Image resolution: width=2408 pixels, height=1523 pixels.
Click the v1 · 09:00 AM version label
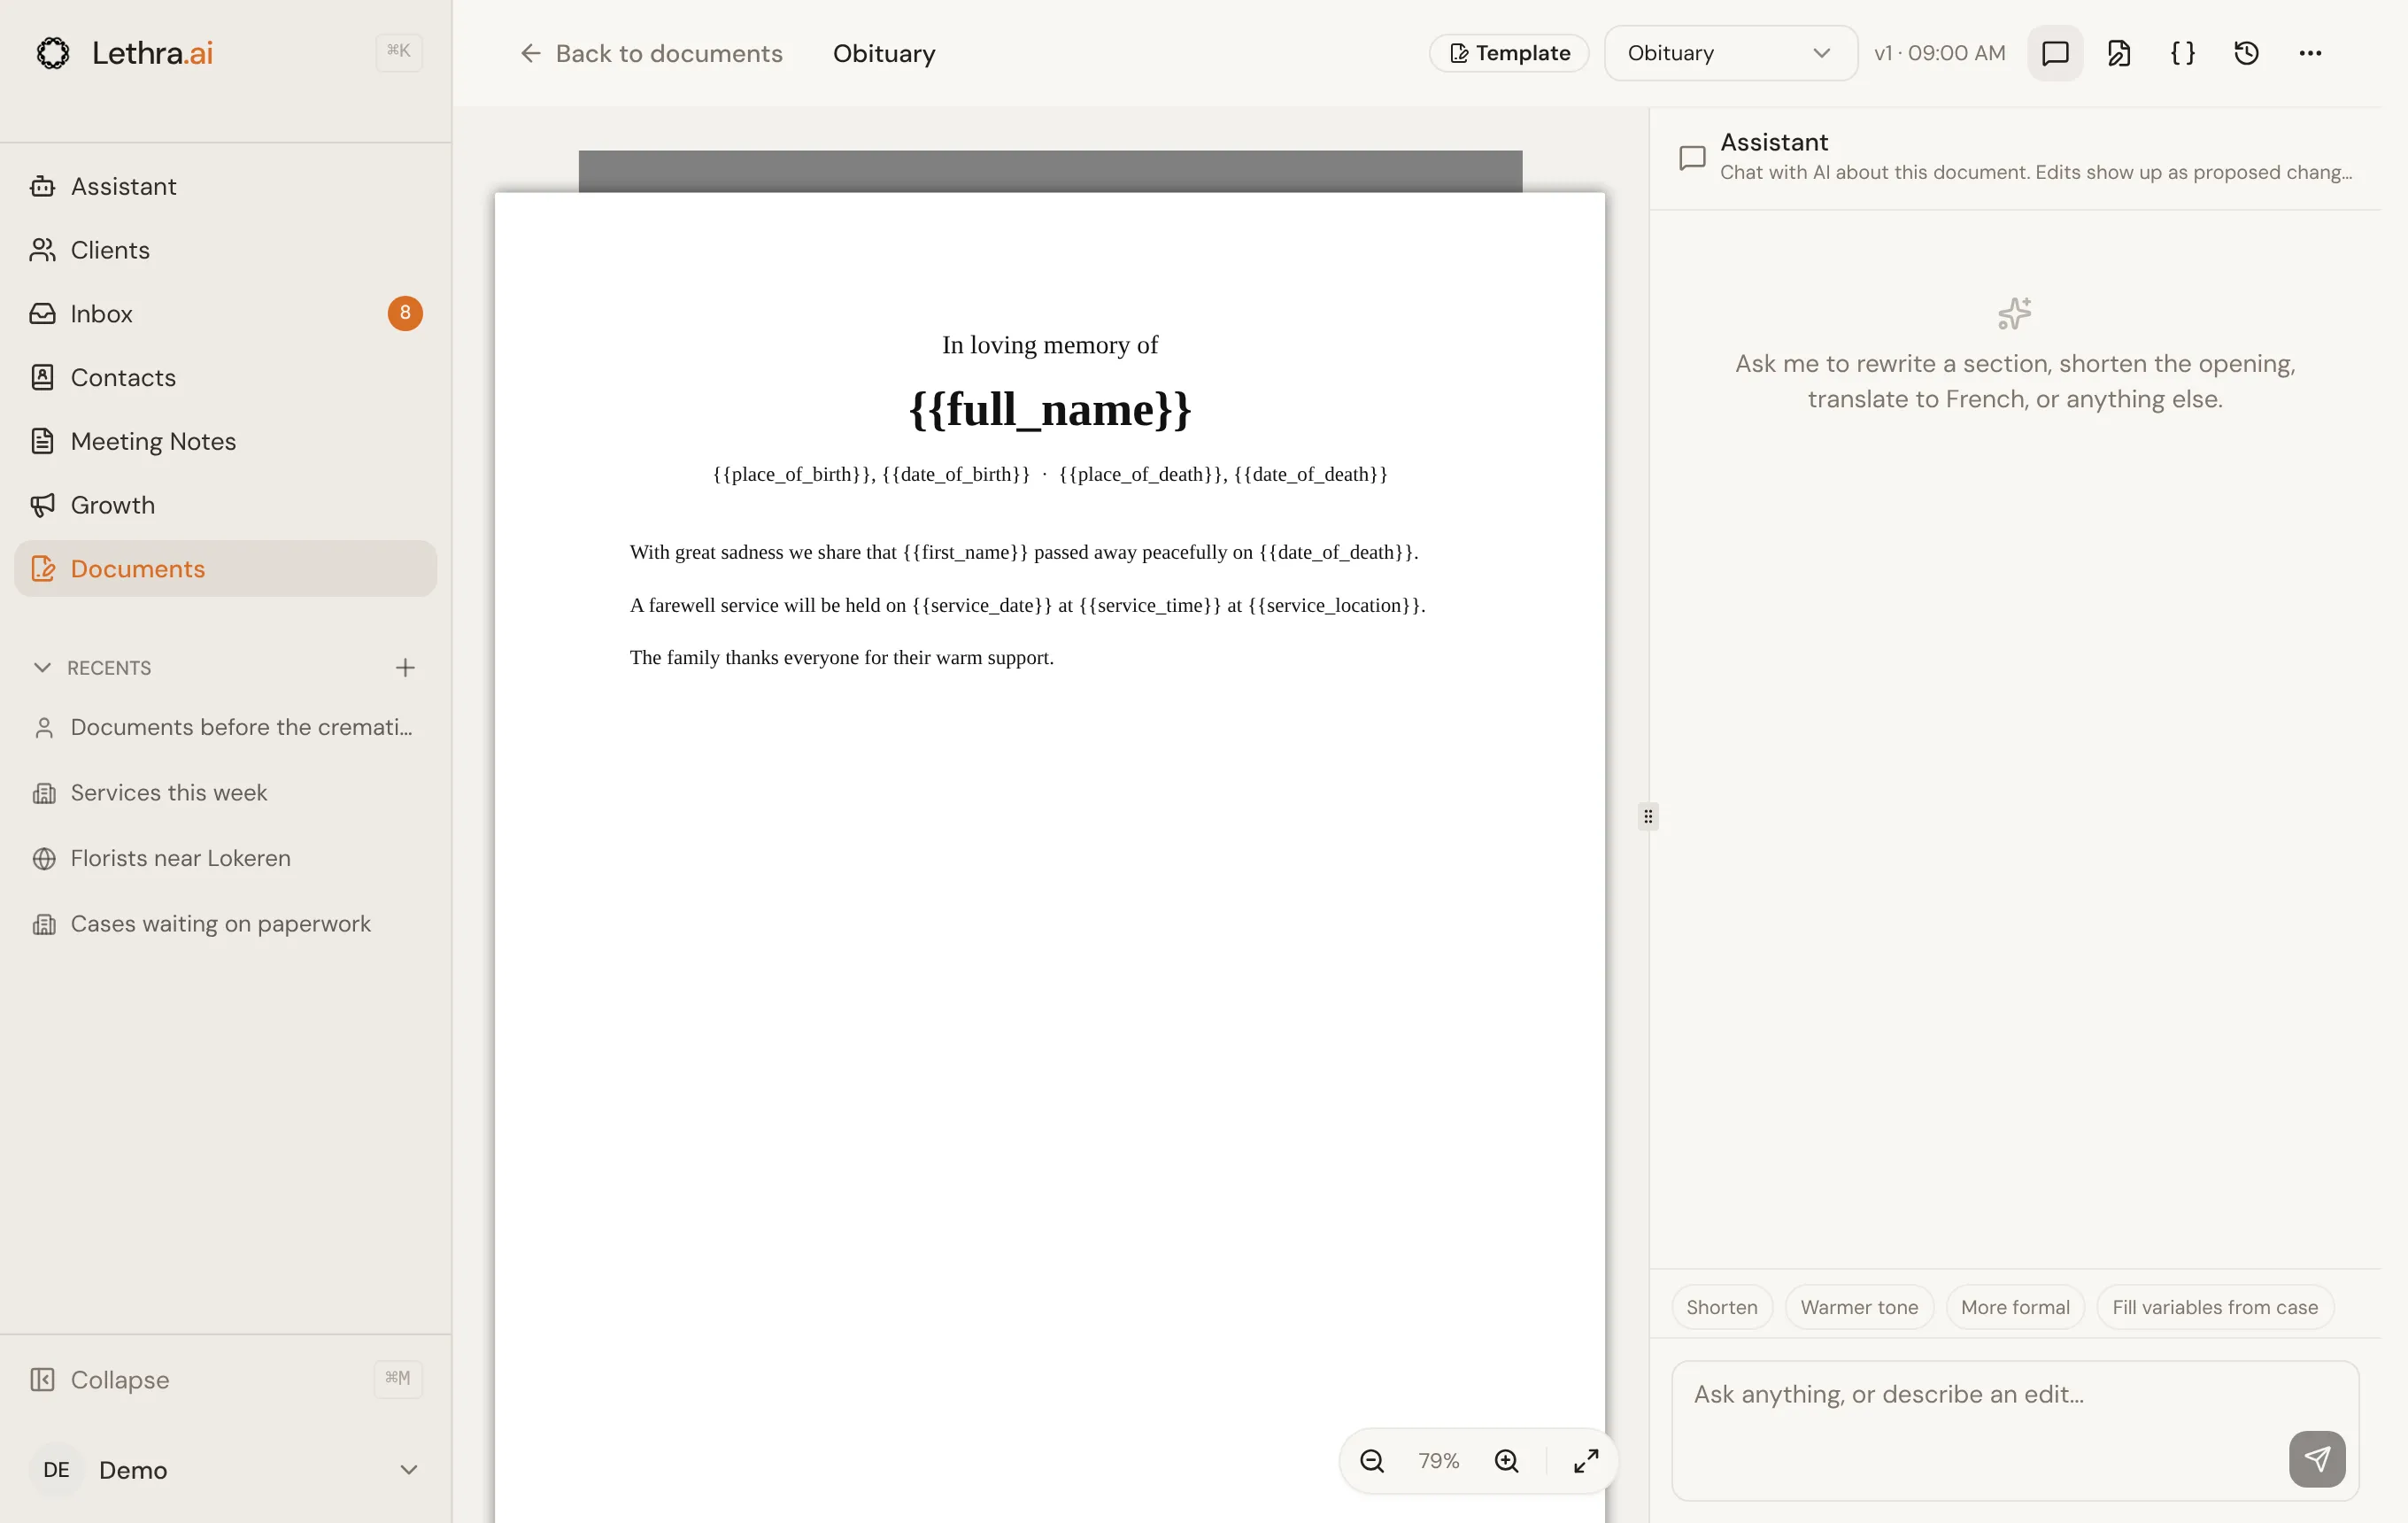1940,53
